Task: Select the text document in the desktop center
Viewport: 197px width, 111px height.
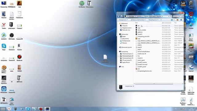Action: (x=105, y=59)
